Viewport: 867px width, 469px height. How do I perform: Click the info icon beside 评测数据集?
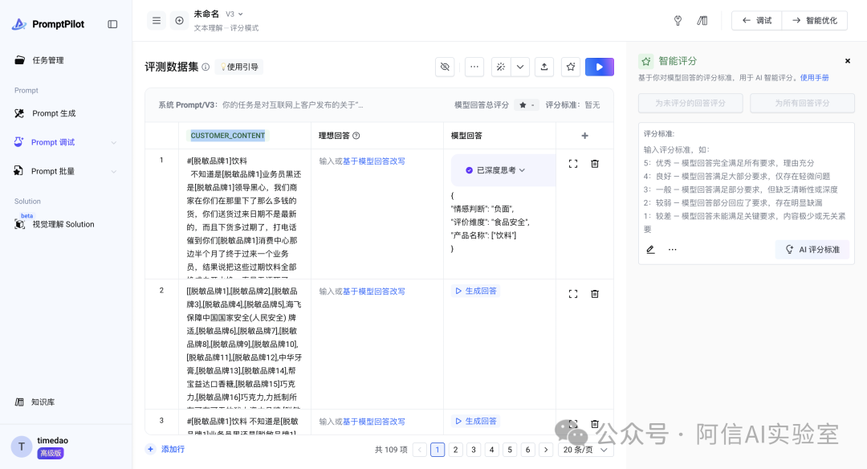click(206, 67)
